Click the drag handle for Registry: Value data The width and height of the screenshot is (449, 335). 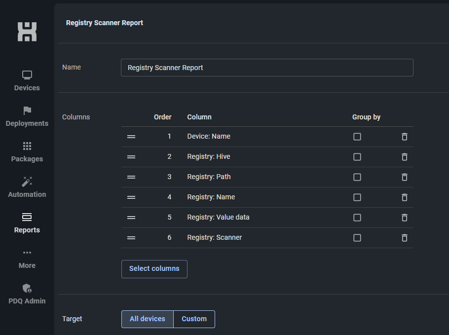[x=131, y=218]
